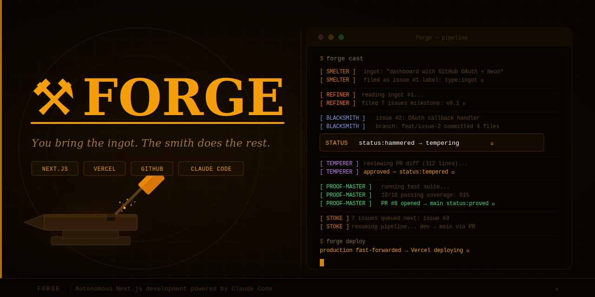Click footer text "Autonomous Next.js development powered by Claude Code"
The width and height of the screenshot is (595, 297).
coord(174,289)
